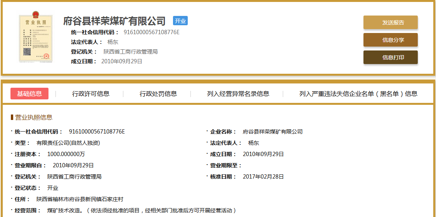Screen dimensions: 436x217
Task: Print the page using 信息打印
Action: pos(390,57)
